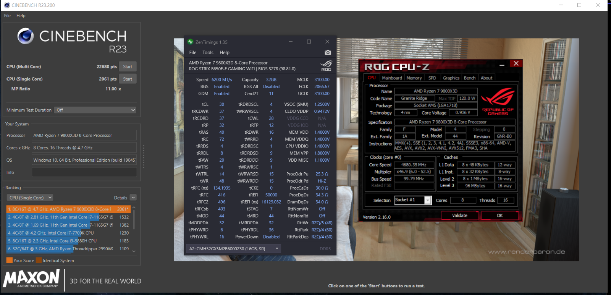Maximize the ZenTimings window
Screen dimensions: 611x295
click(x=309, y=42)
